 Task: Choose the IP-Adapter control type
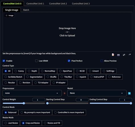click(x=59, y=83)
